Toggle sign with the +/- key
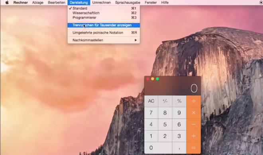Screen dimensions: 263x155 tap(165, 101)
